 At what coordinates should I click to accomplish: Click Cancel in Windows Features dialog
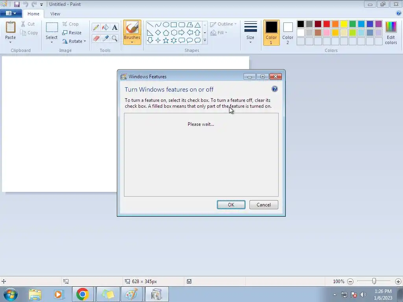(264, 204)
